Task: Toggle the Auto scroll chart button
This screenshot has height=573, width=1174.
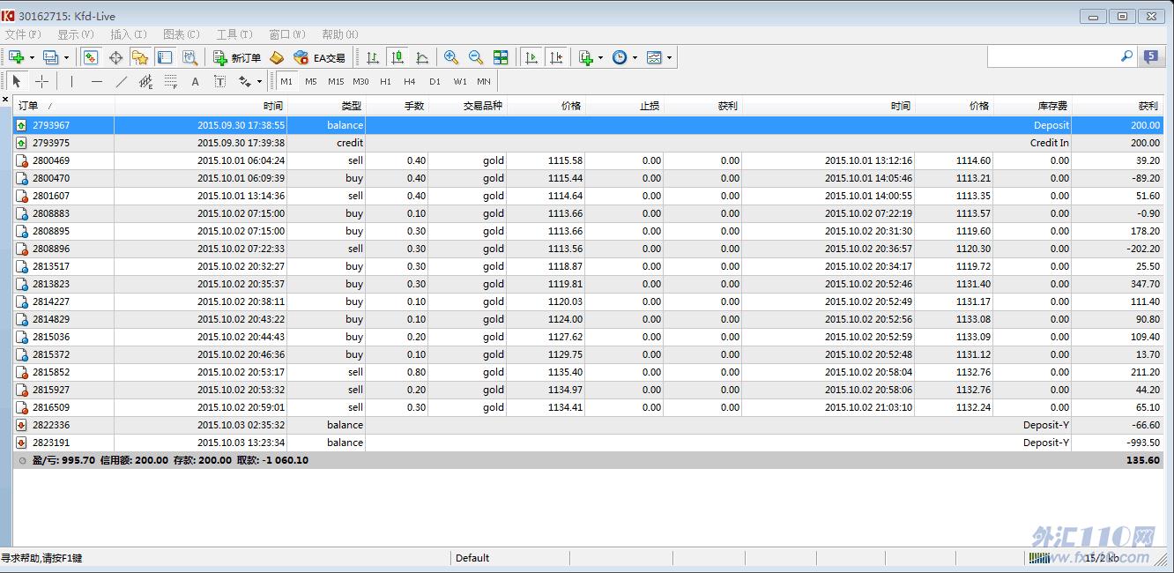Action: click(531, 57)
